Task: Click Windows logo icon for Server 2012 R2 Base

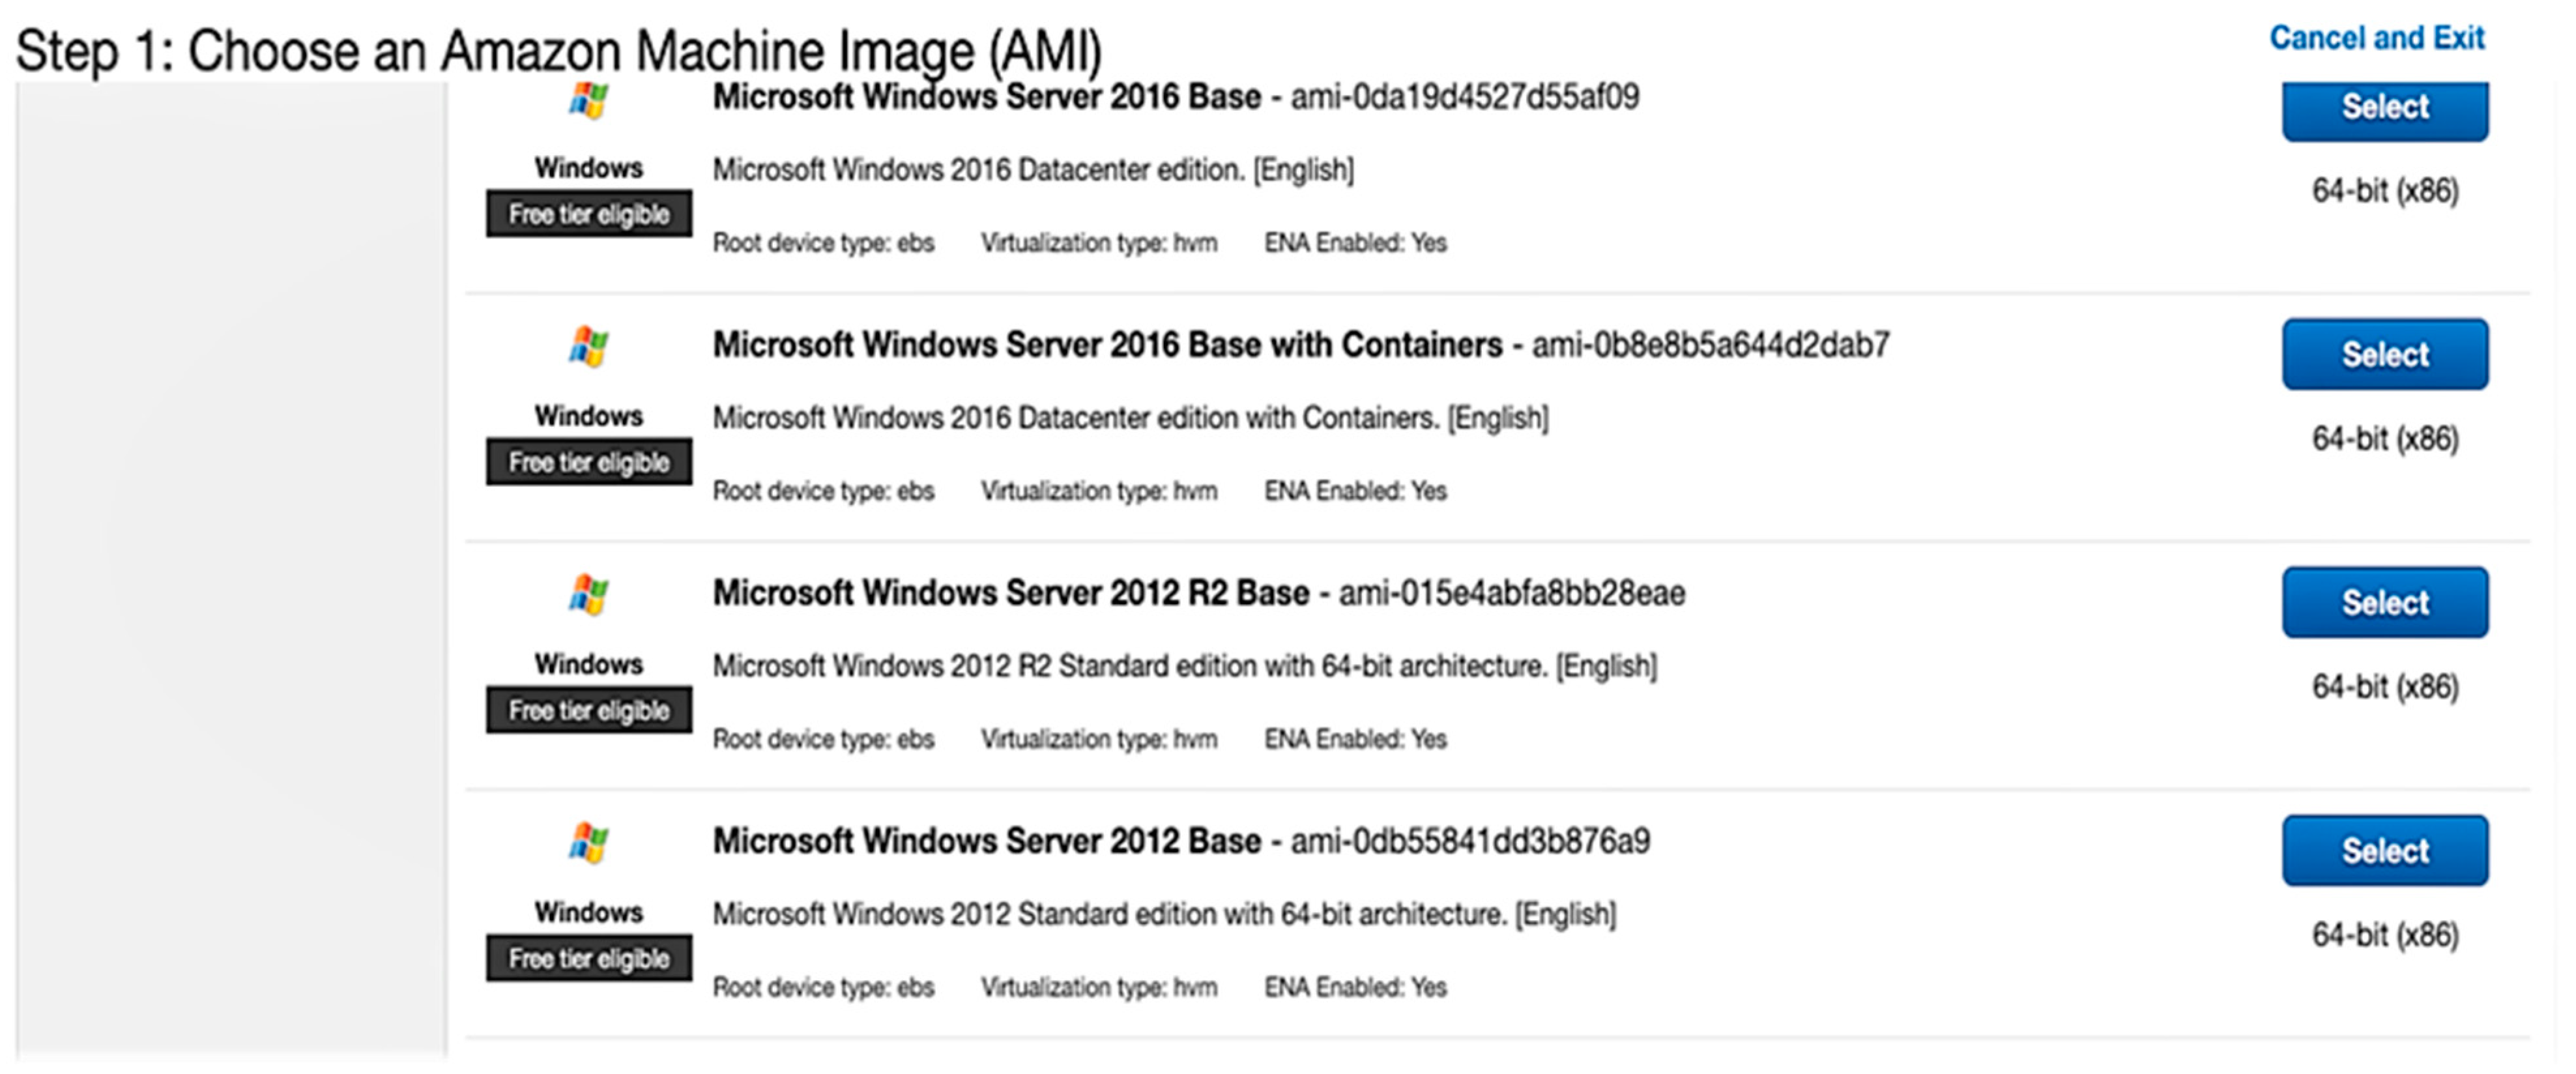Action: [588, 595]
